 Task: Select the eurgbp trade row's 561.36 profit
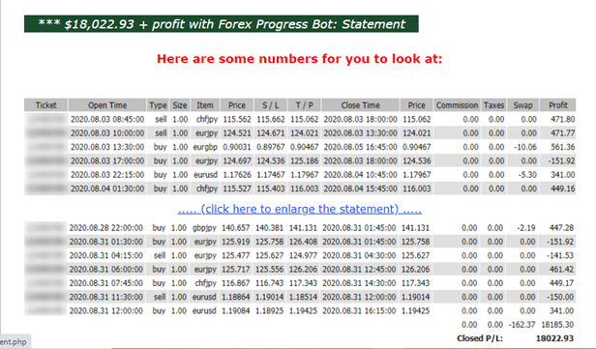pyautogui.click(x=562, y=147)
